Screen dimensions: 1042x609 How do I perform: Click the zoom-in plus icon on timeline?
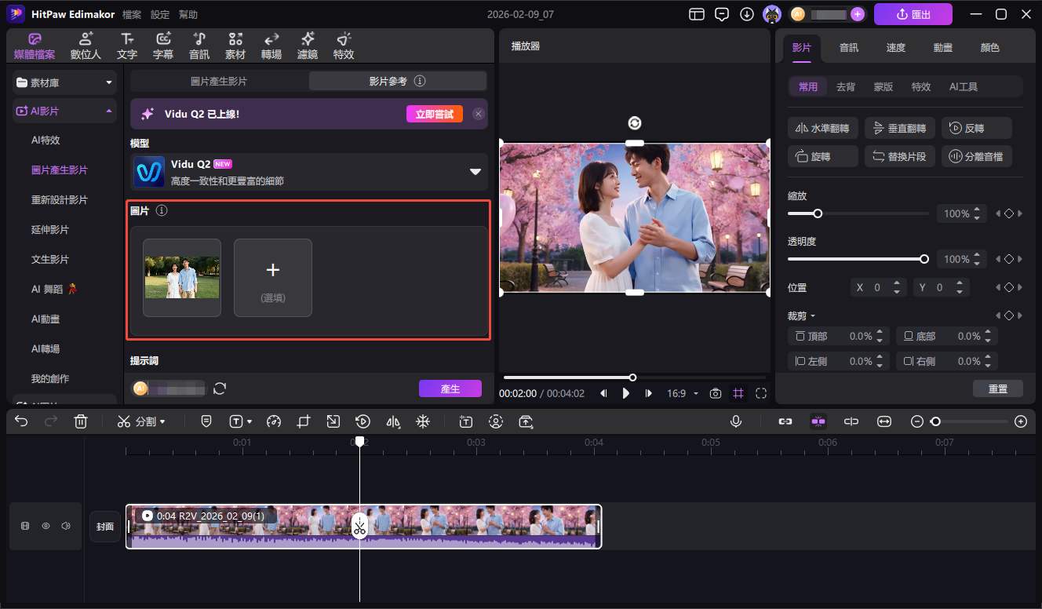click(x=1020, y=421)
